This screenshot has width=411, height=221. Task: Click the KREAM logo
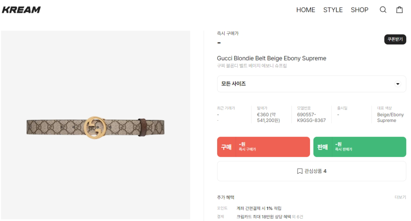(21, 10)
